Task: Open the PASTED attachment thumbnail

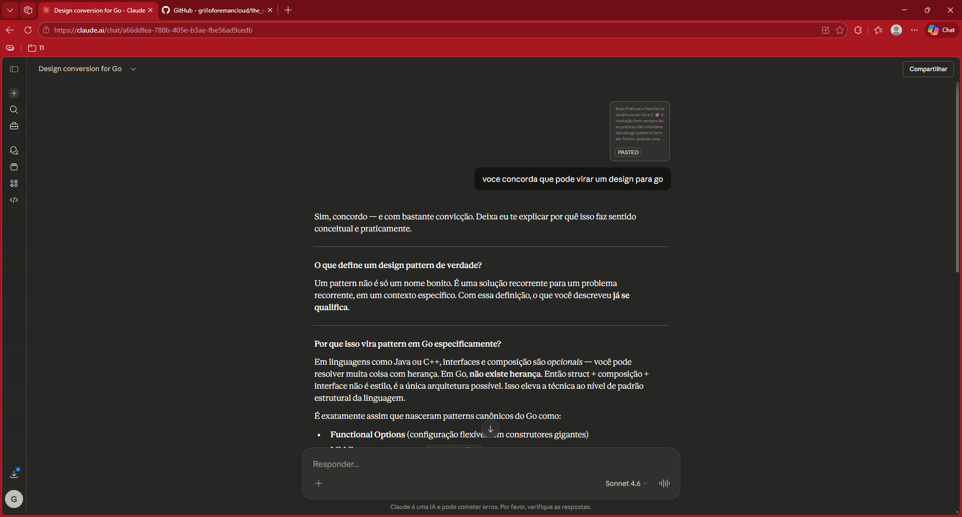Action: 639,131
